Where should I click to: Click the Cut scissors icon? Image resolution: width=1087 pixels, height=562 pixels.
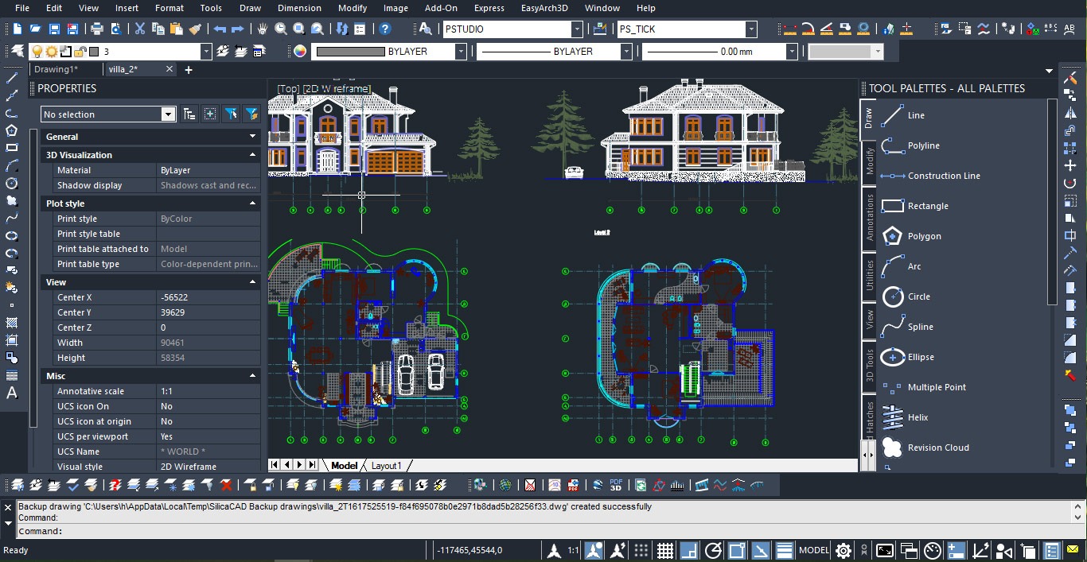140,29
